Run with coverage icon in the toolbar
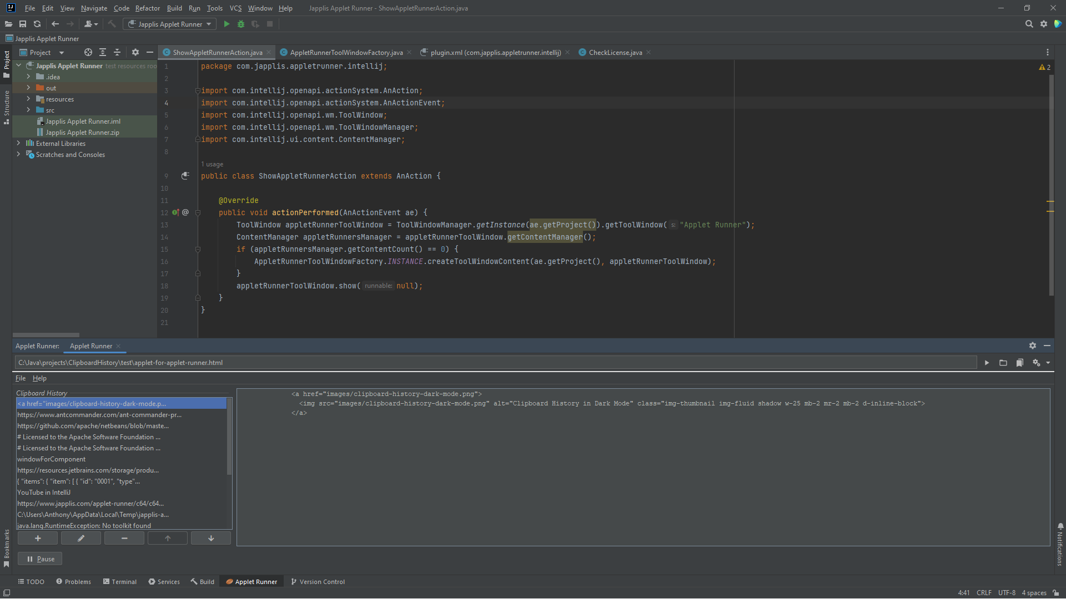This screenshot has height=599, width=1066. point(255,24)
